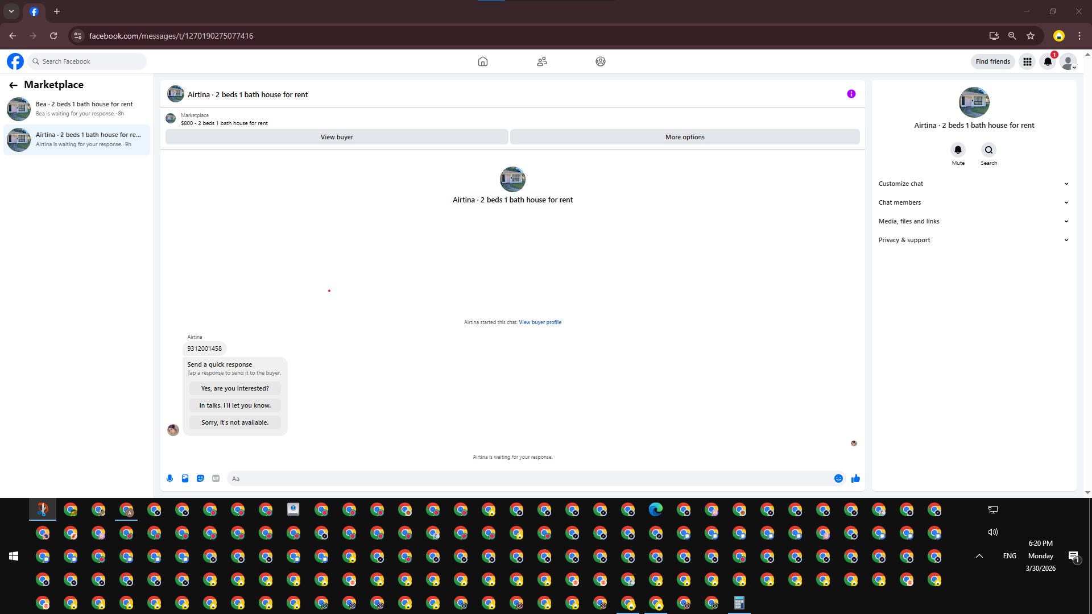Expand Privacy & support section
Viewport: 1092px width, 614px height.
[973, 240]
